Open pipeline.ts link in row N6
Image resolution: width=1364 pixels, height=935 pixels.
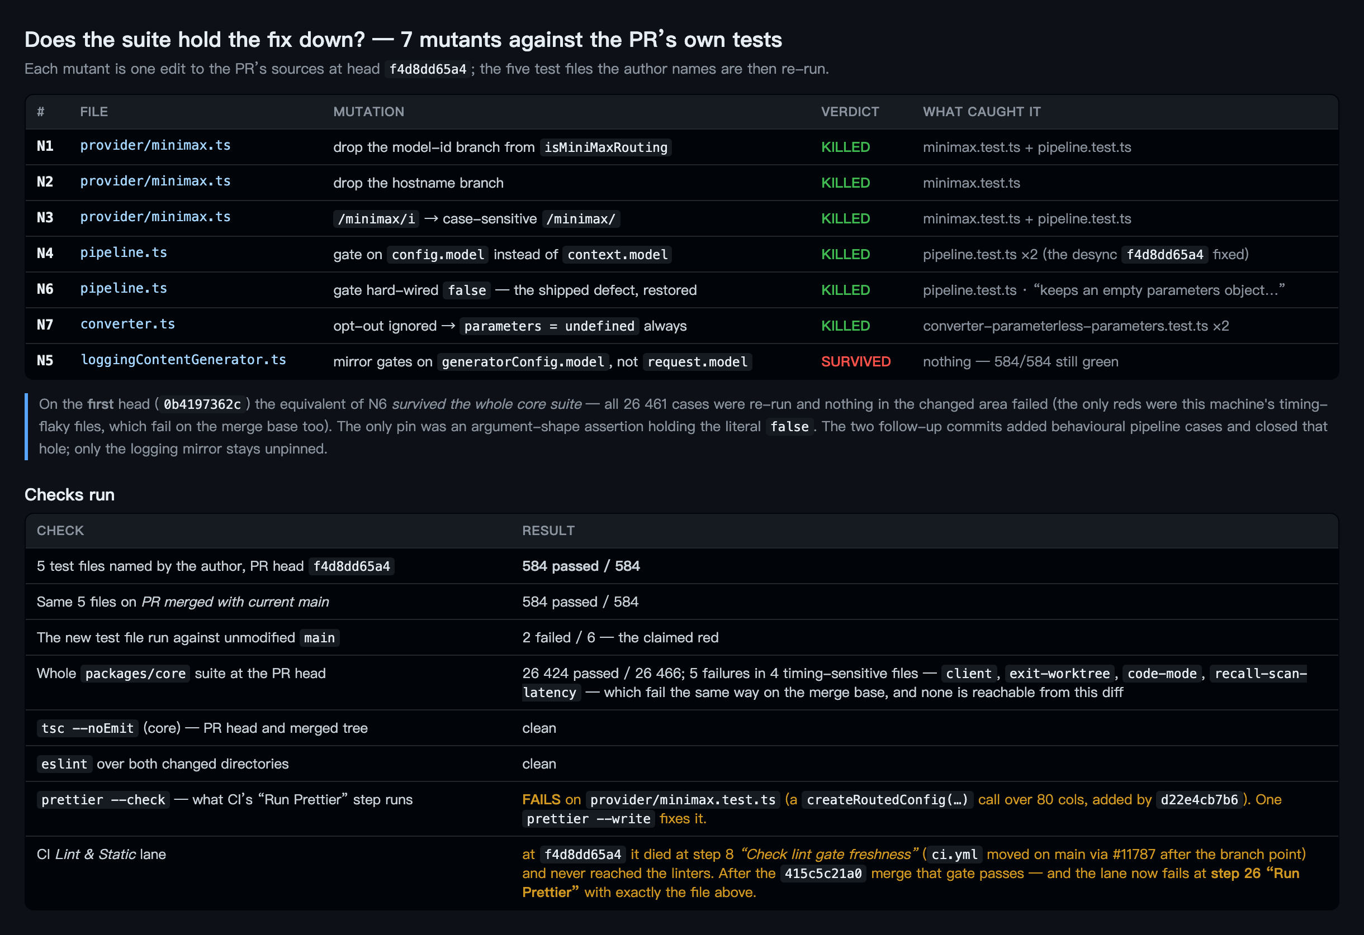(x=123, y=289)
